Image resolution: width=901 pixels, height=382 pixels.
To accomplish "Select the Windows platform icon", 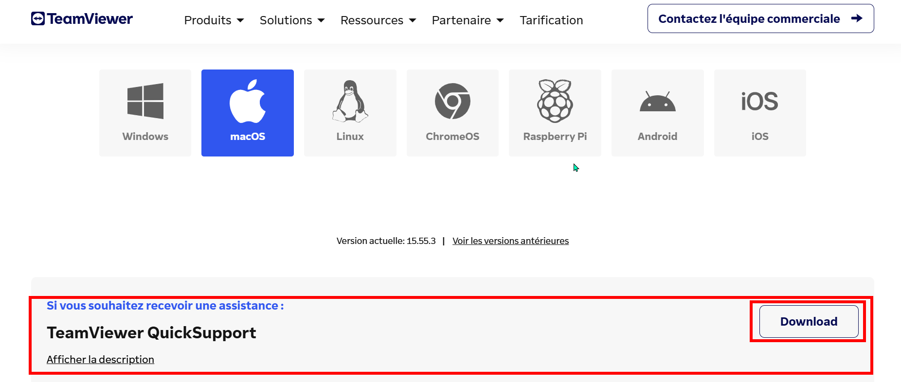I will tap(145, 101).
